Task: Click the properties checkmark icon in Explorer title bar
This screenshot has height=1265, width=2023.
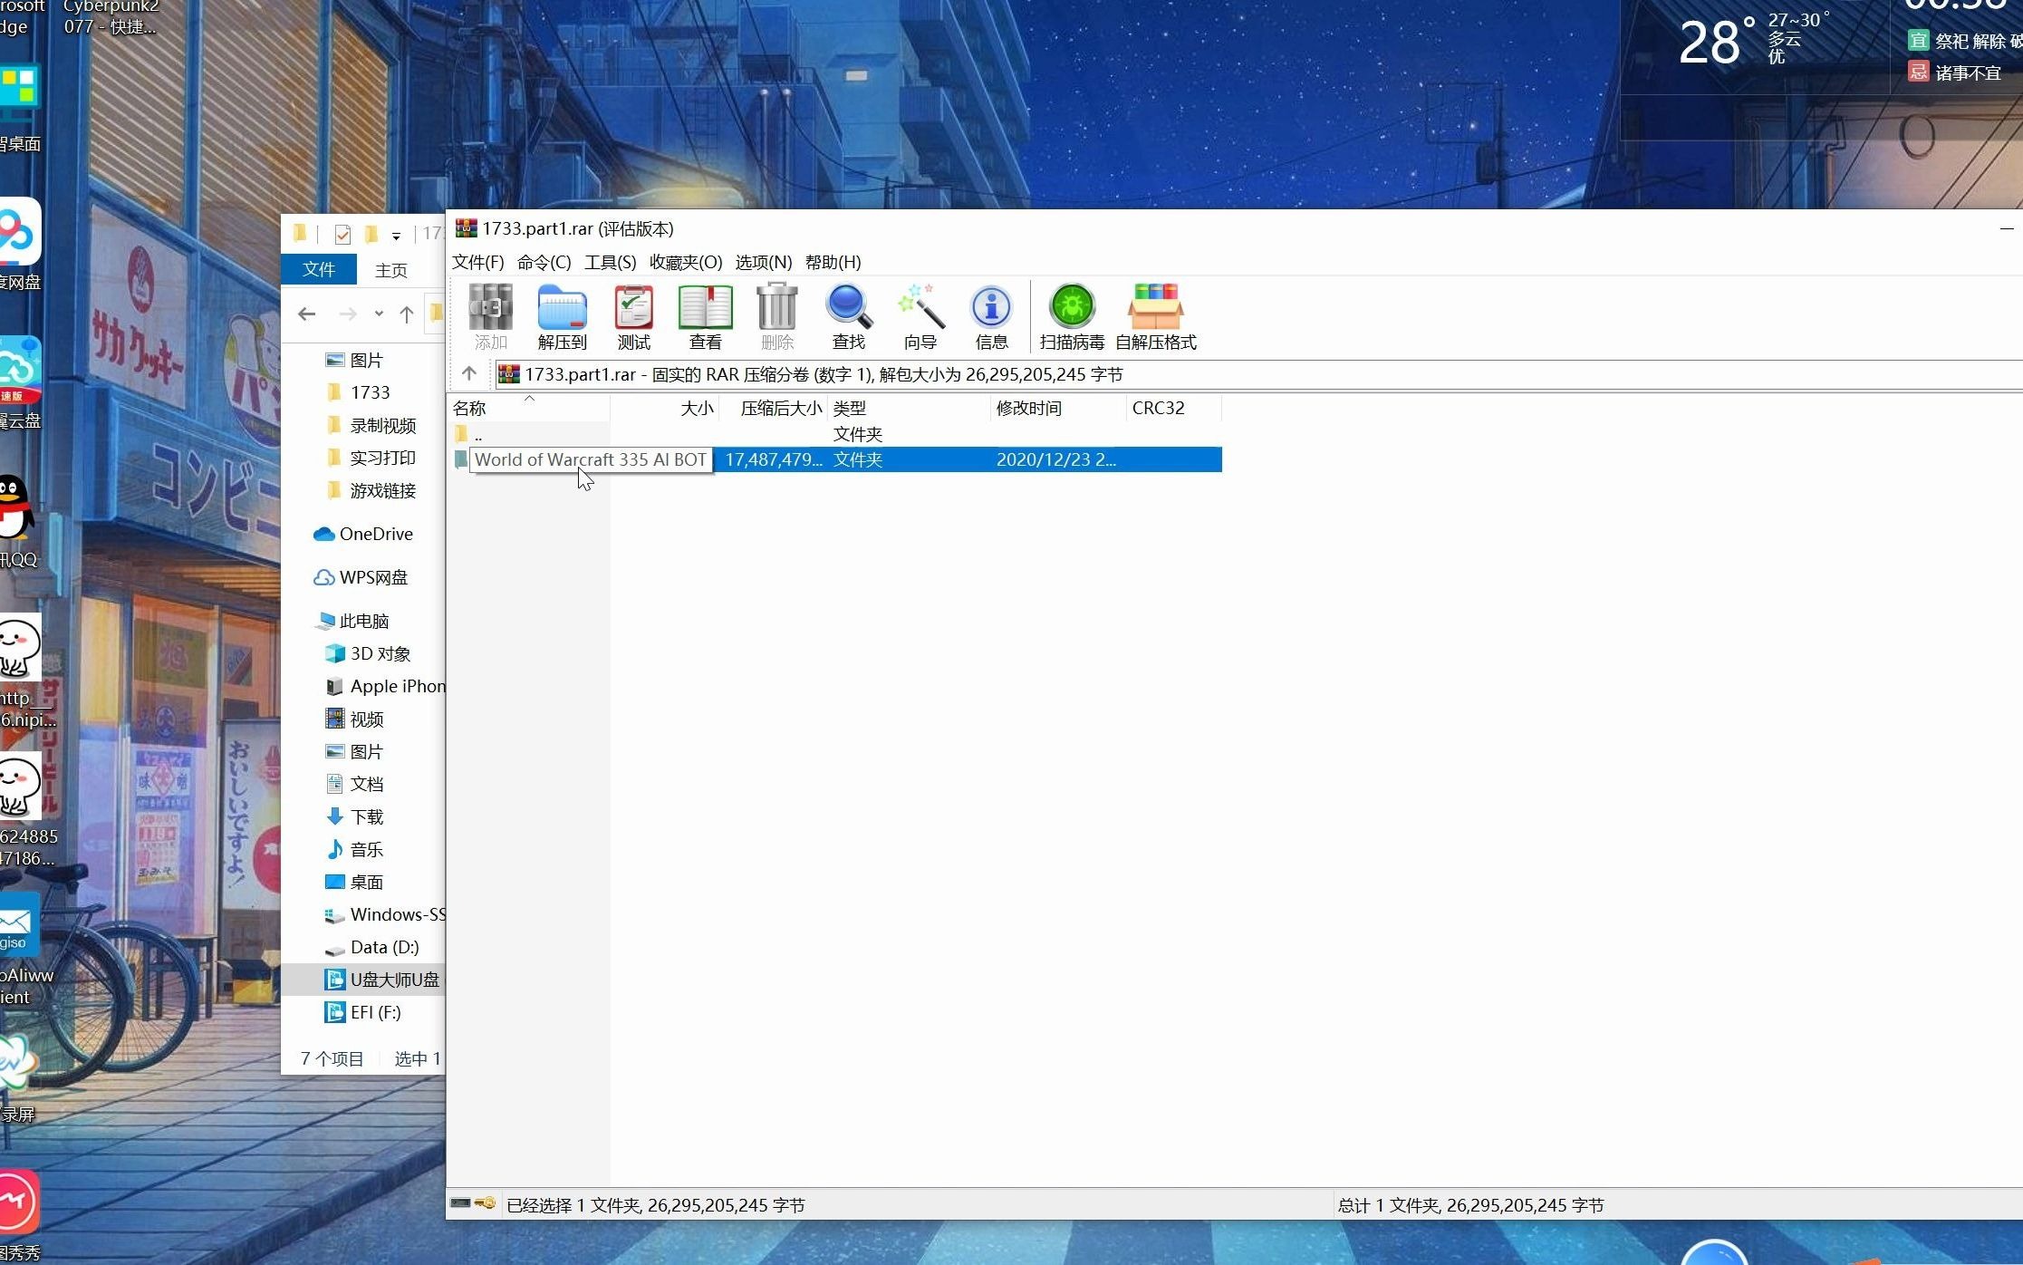Action: (x=342, y=235)
